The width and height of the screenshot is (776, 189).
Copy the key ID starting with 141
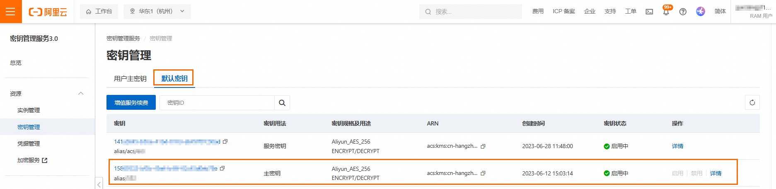(225, 141)
